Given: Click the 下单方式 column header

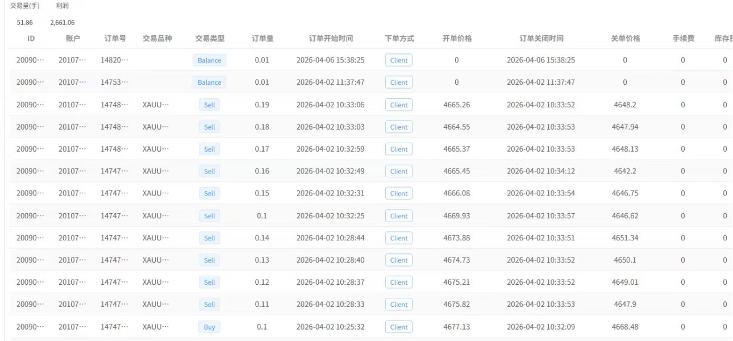Looking at the screenshot, I should (x=399, y=39).
